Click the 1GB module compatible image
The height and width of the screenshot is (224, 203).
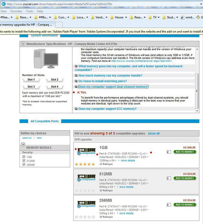[86, 152]
